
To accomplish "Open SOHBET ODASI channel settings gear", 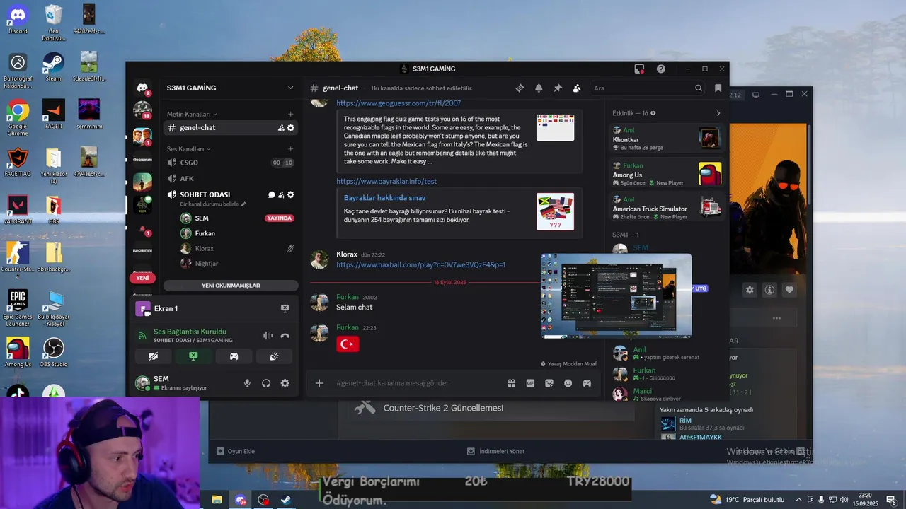I will point(291,194).
